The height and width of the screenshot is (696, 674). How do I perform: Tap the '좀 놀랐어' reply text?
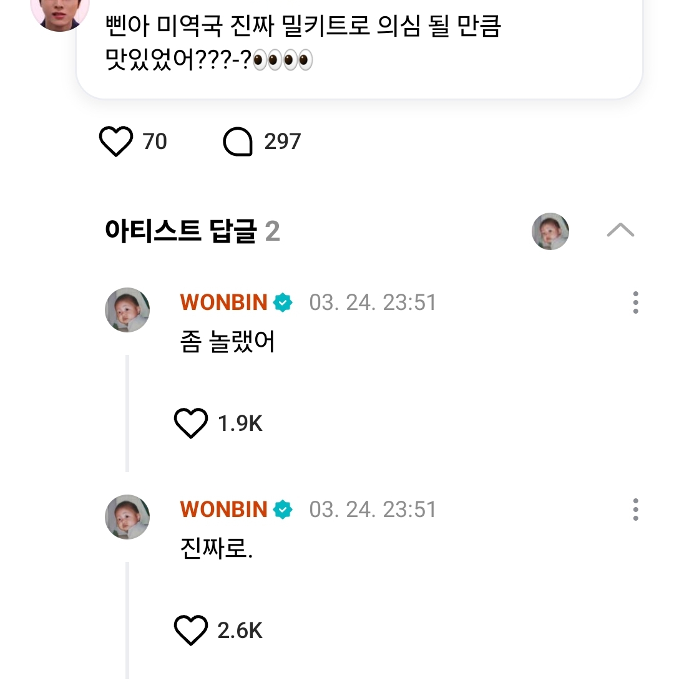click(227, 342)
